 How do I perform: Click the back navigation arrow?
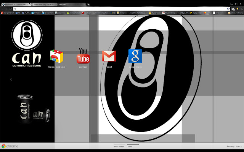click(x=3, y=9)
